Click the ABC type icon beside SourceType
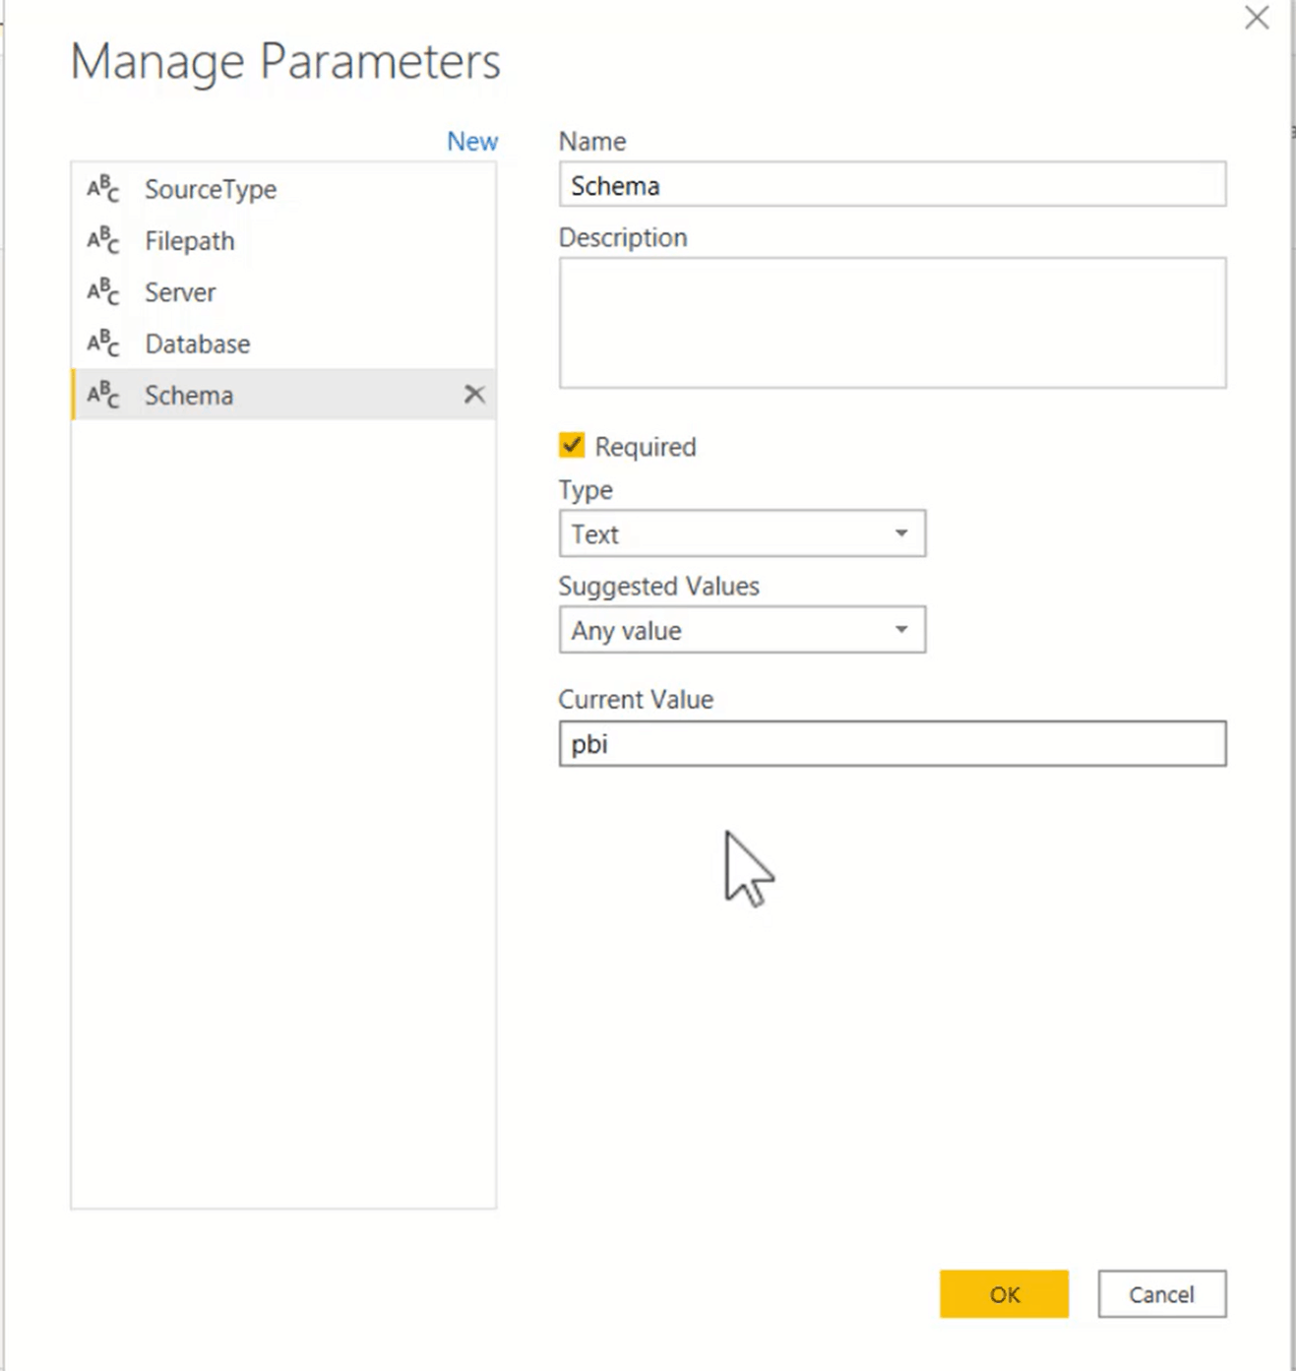1296x1371 pixels. click(x=102, y=189)
